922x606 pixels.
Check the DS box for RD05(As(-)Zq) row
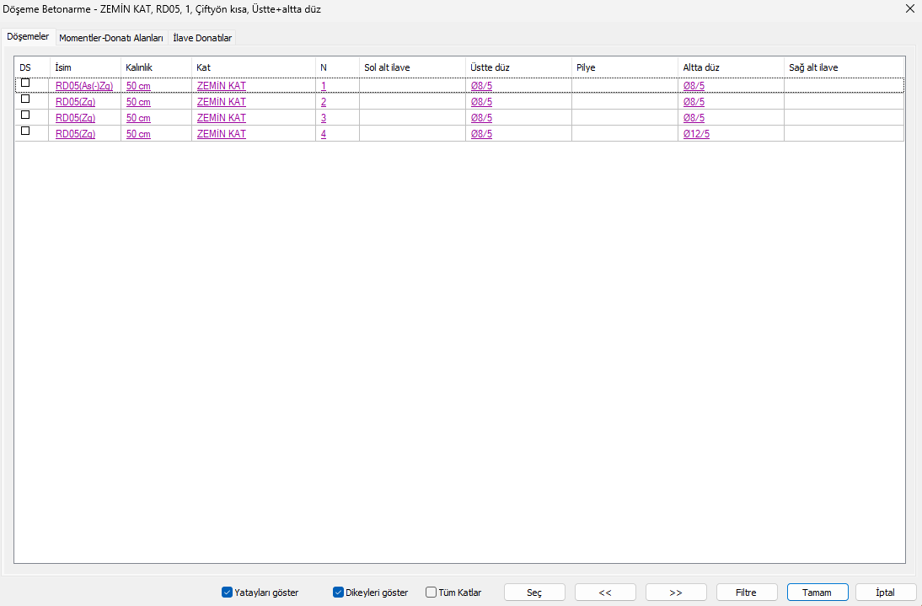click(25, 83)
